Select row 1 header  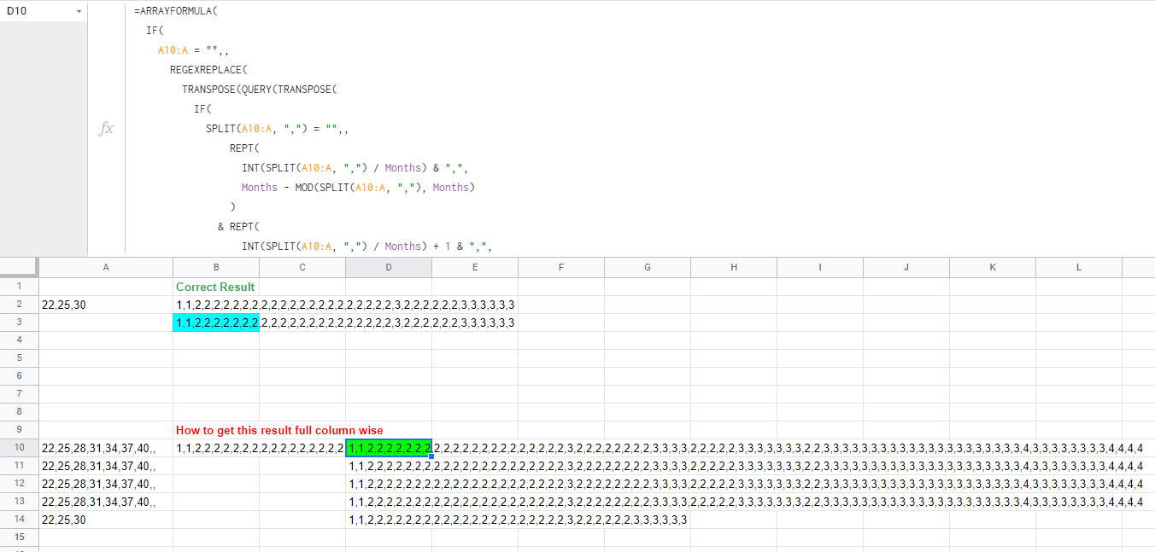coord(19,287)
